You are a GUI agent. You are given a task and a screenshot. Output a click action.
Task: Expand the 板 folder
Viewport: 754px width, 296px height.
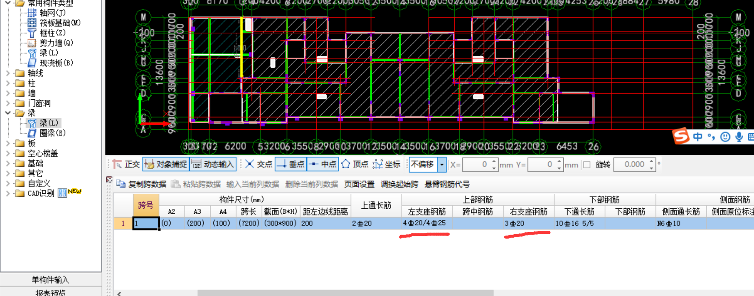[x=8, y=143]
